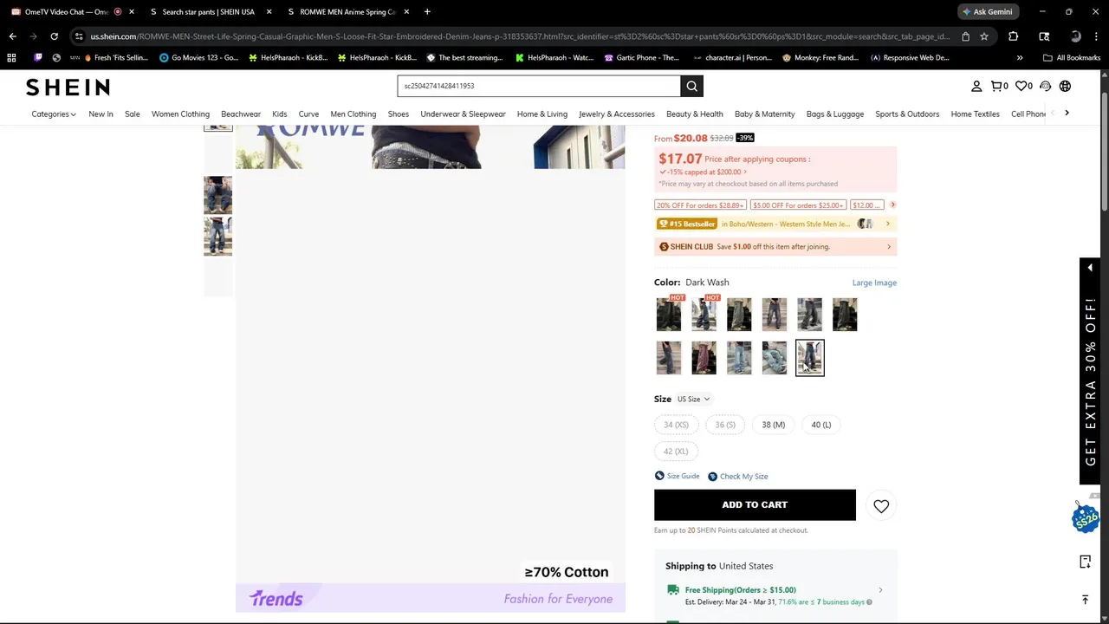
Task: Reload the page in the browser
Action: [54, 36]
